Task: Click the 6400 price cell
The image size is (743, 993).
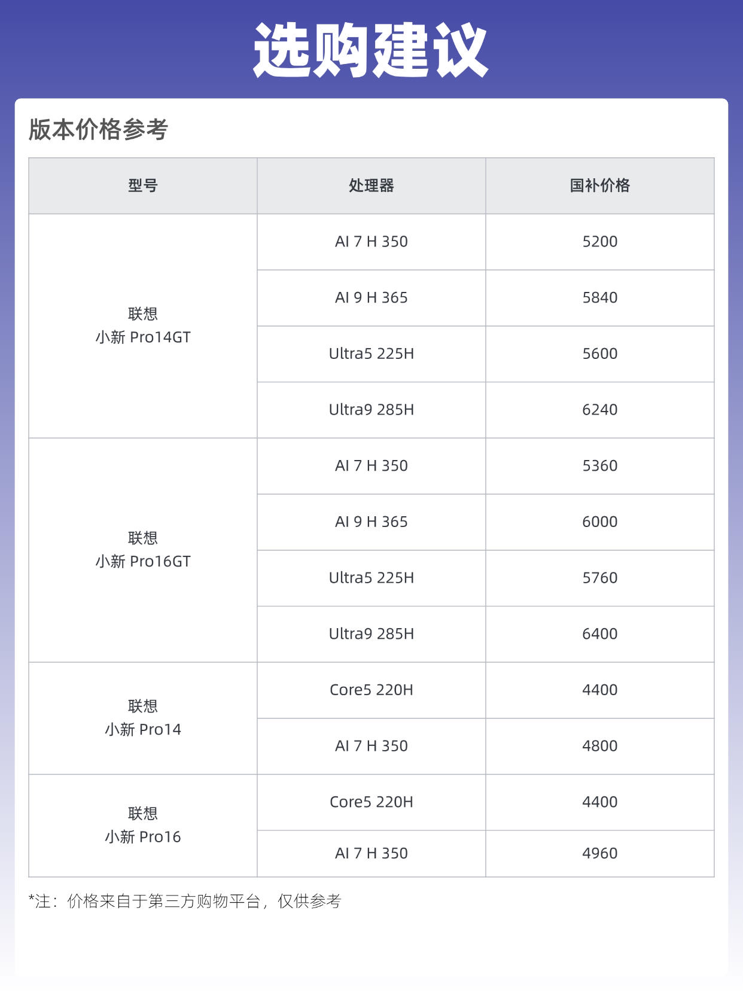Action: coord(600,634)
